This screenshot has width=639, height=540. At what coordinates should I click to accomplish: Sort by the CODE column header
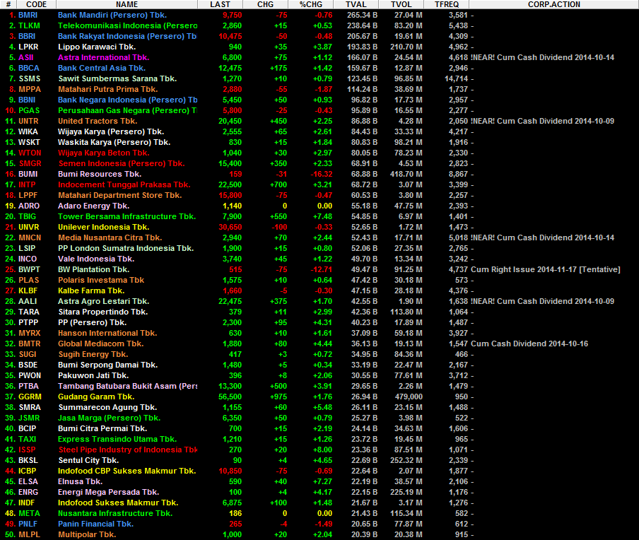point(36,4)
